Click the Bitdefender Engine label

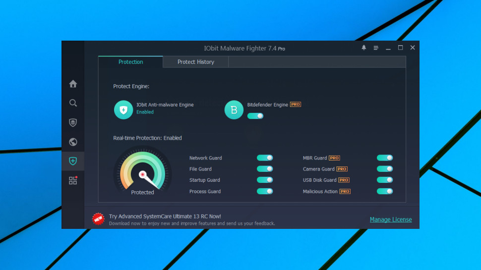(x=267, y=105)
